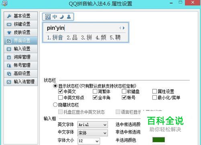Enable the 软键盘 checkbox
Viewport: 201px width, 145px height.
(x=124, y=91)
